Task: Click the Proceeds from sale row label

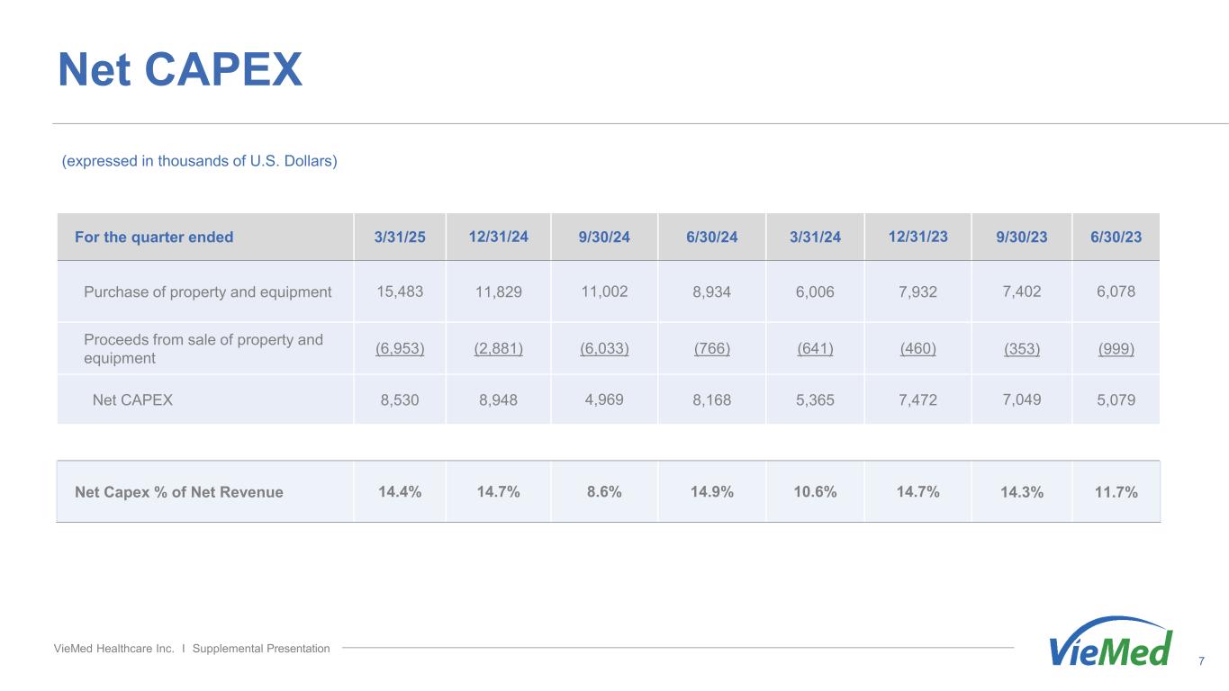Action: (203, 349)
